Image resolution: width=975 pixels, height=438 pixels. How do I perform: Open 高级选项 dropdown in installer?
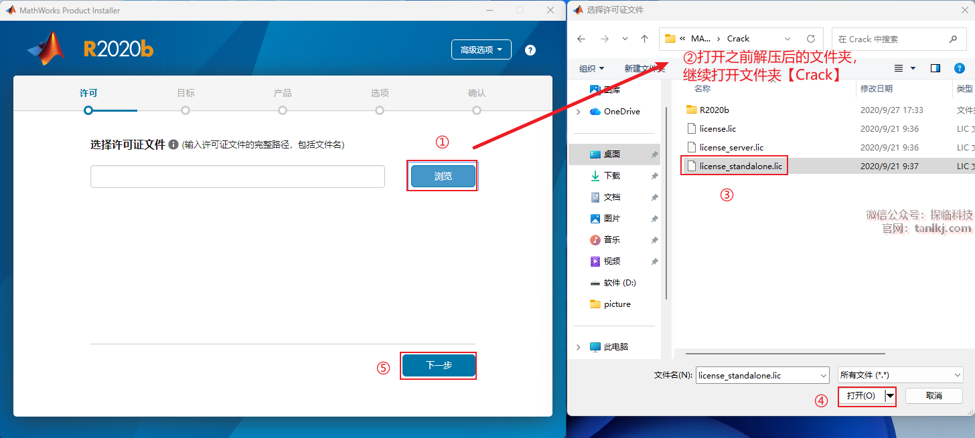(481, 49)
